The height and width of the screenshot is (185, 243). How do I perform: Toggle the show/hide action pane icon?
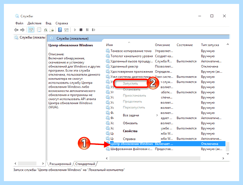pyautogui.click(x=67, y=30)
